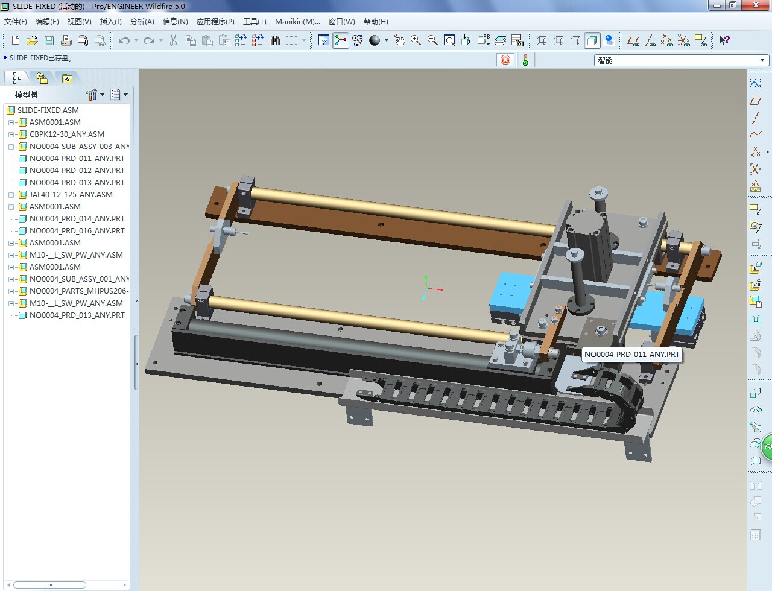Click the Regenerate traffic light icon
This screenshot has height=591, width=772.
(525, 60)
